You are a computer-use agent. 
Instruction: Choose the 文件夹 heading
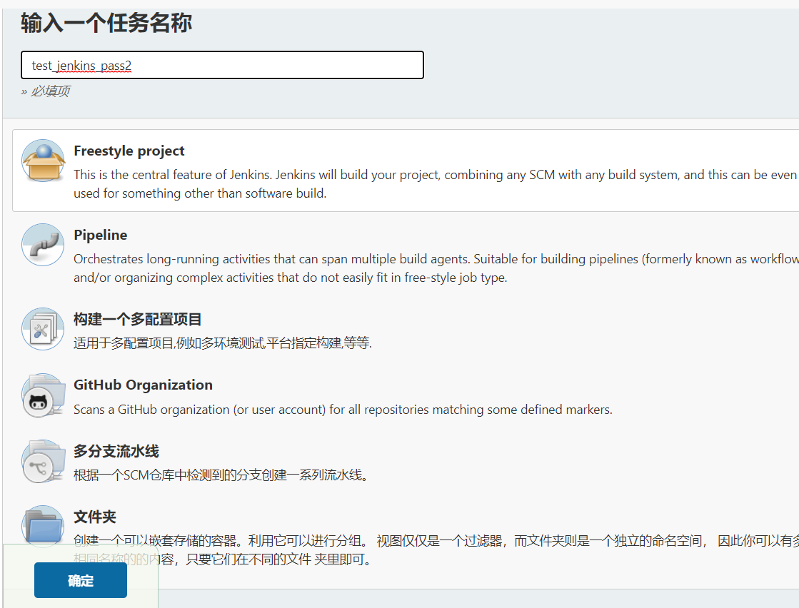click(x=94, y=517)
